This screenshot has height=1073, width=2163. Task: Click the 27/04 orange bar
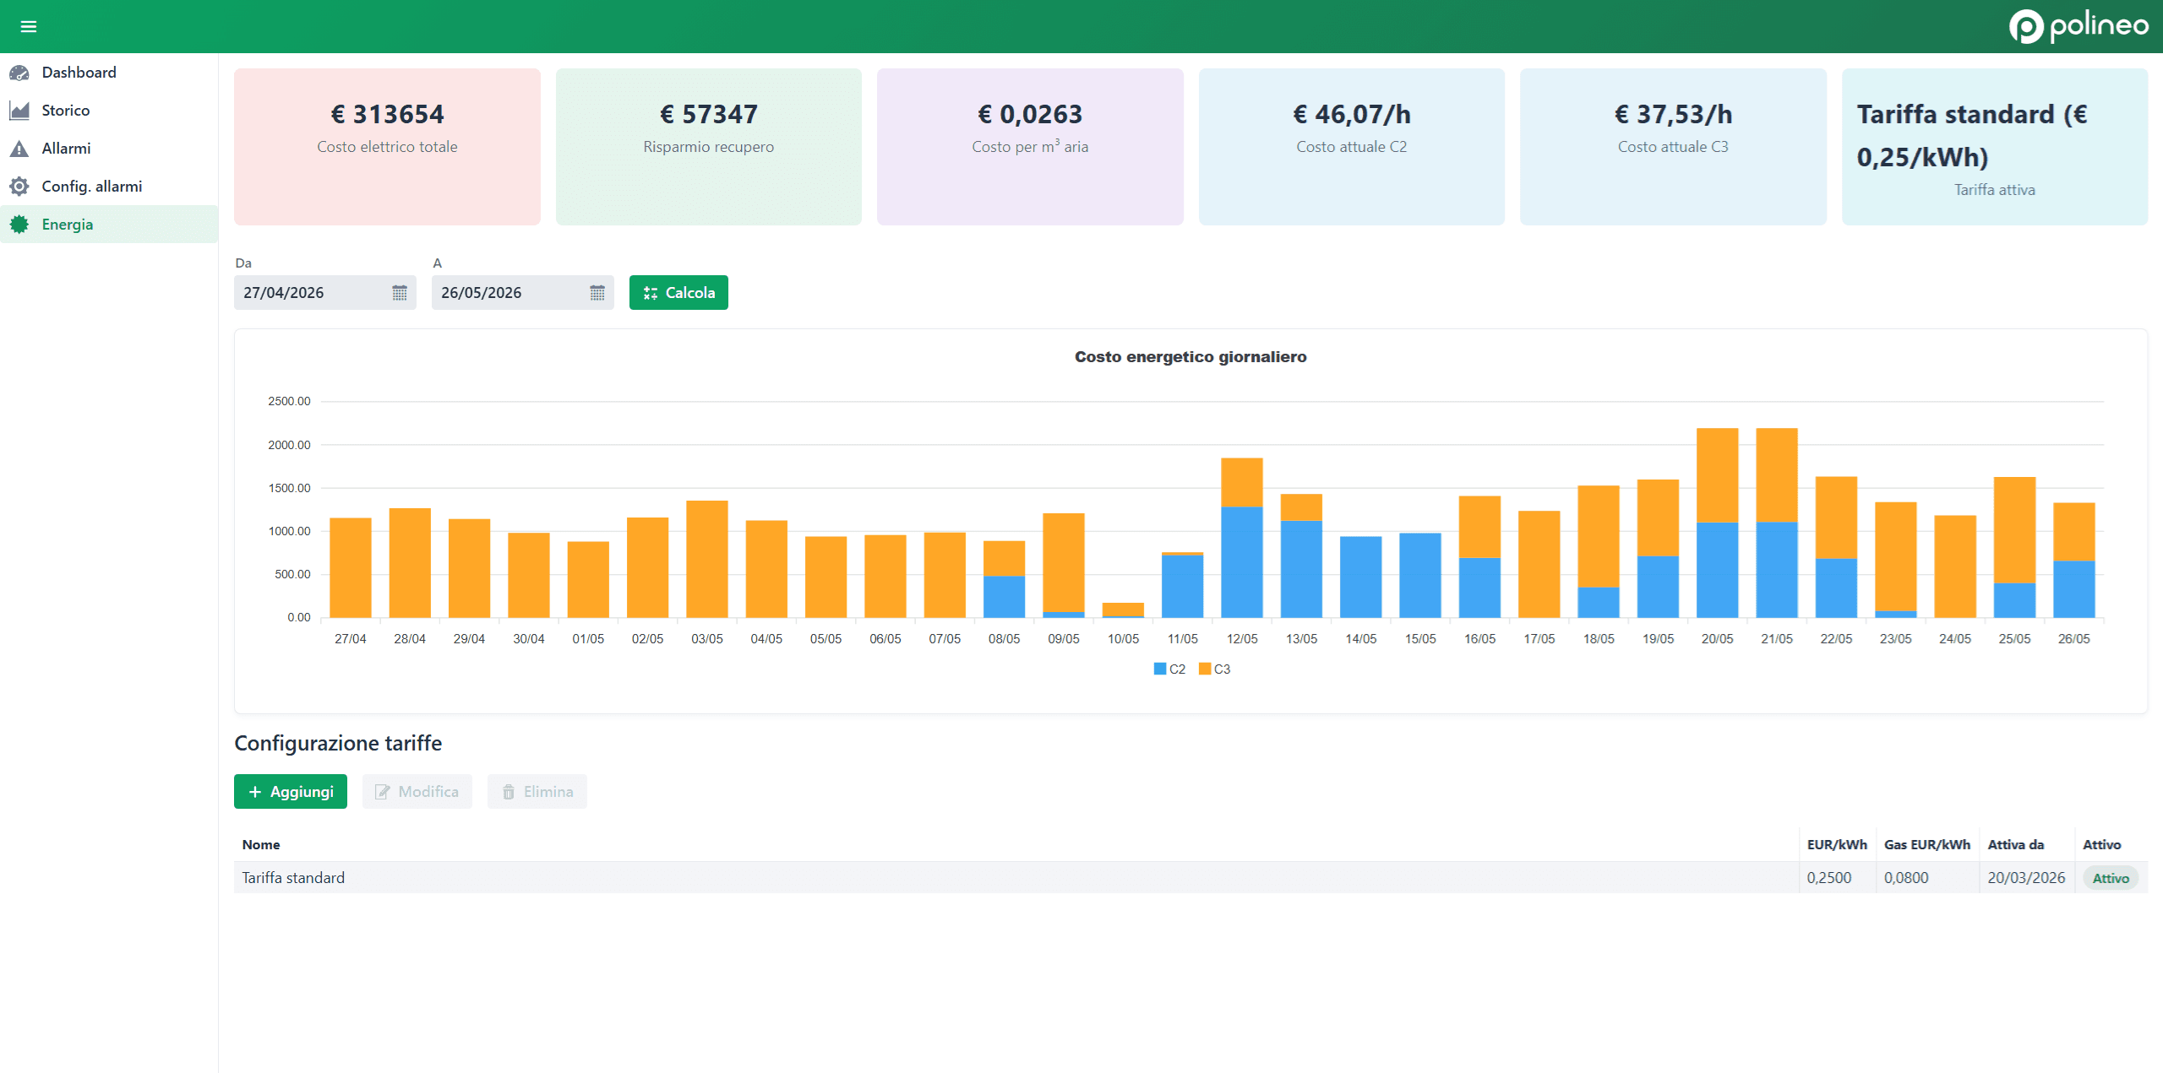(351, 568)
